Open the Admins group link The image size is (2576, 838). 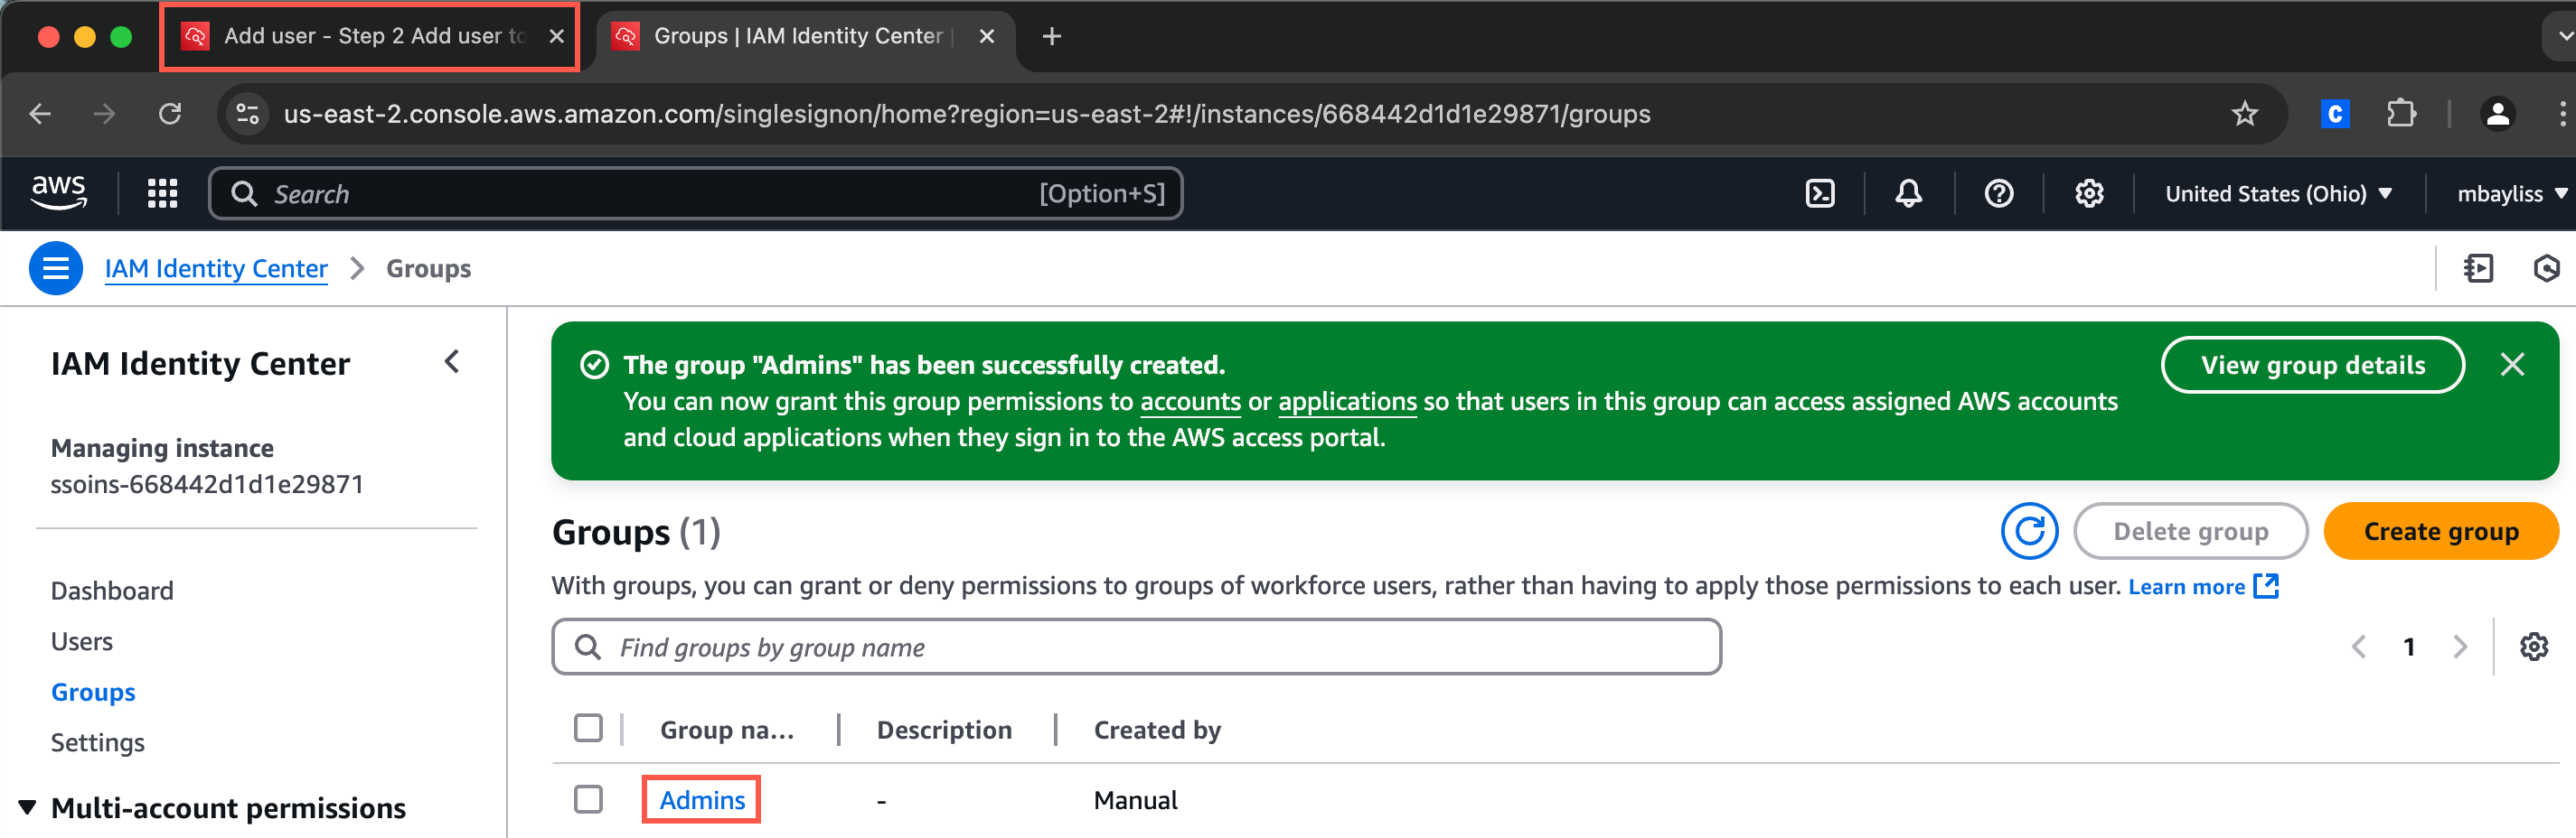[702, 799]
